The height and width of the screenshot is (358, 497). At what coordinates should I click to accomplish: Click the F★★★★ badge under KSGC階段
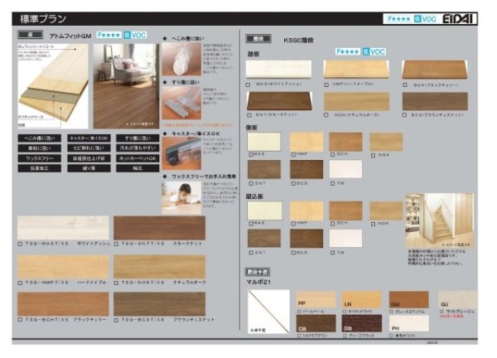pyautogui.click(x=348, y=51)
